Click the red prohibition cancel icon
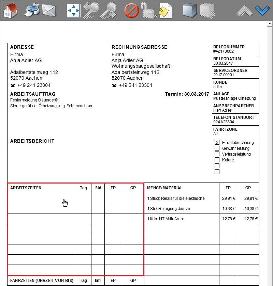This screenshot has height=286, width=273. [131, 11]
